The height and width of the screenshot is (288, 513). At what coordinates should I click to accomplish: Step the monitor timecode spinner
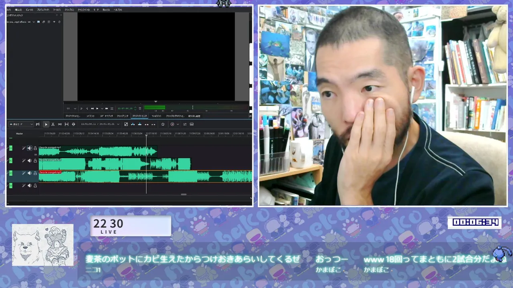click(x=135, y=108)
